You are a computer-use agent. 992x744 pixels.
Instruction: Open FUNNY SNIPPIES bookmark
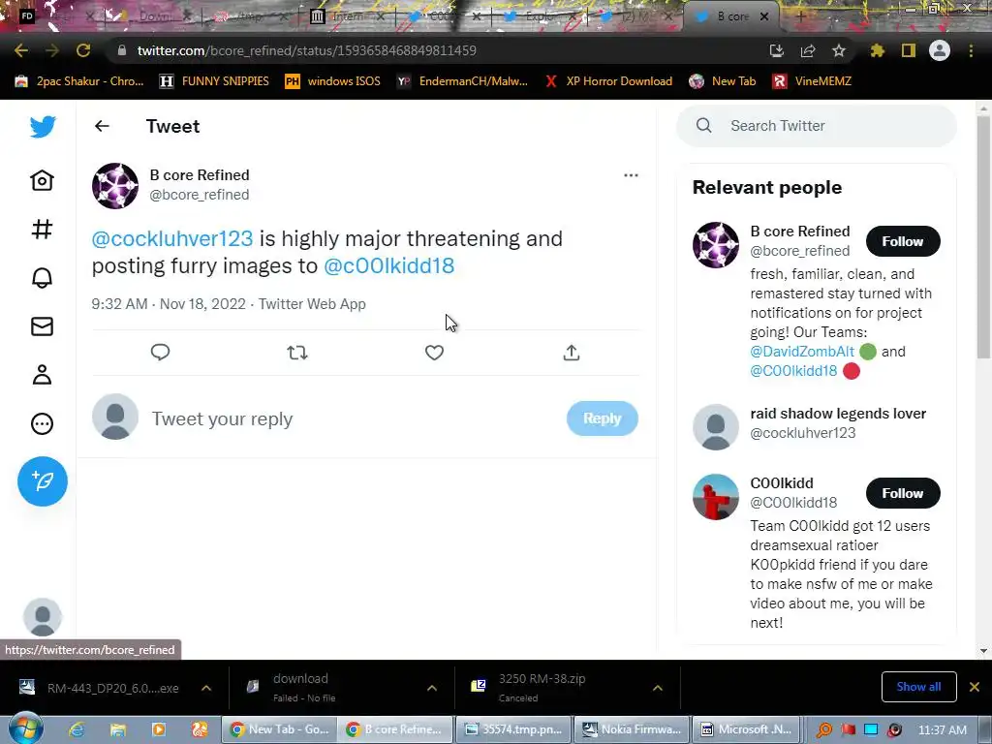[x=214, y=81]
